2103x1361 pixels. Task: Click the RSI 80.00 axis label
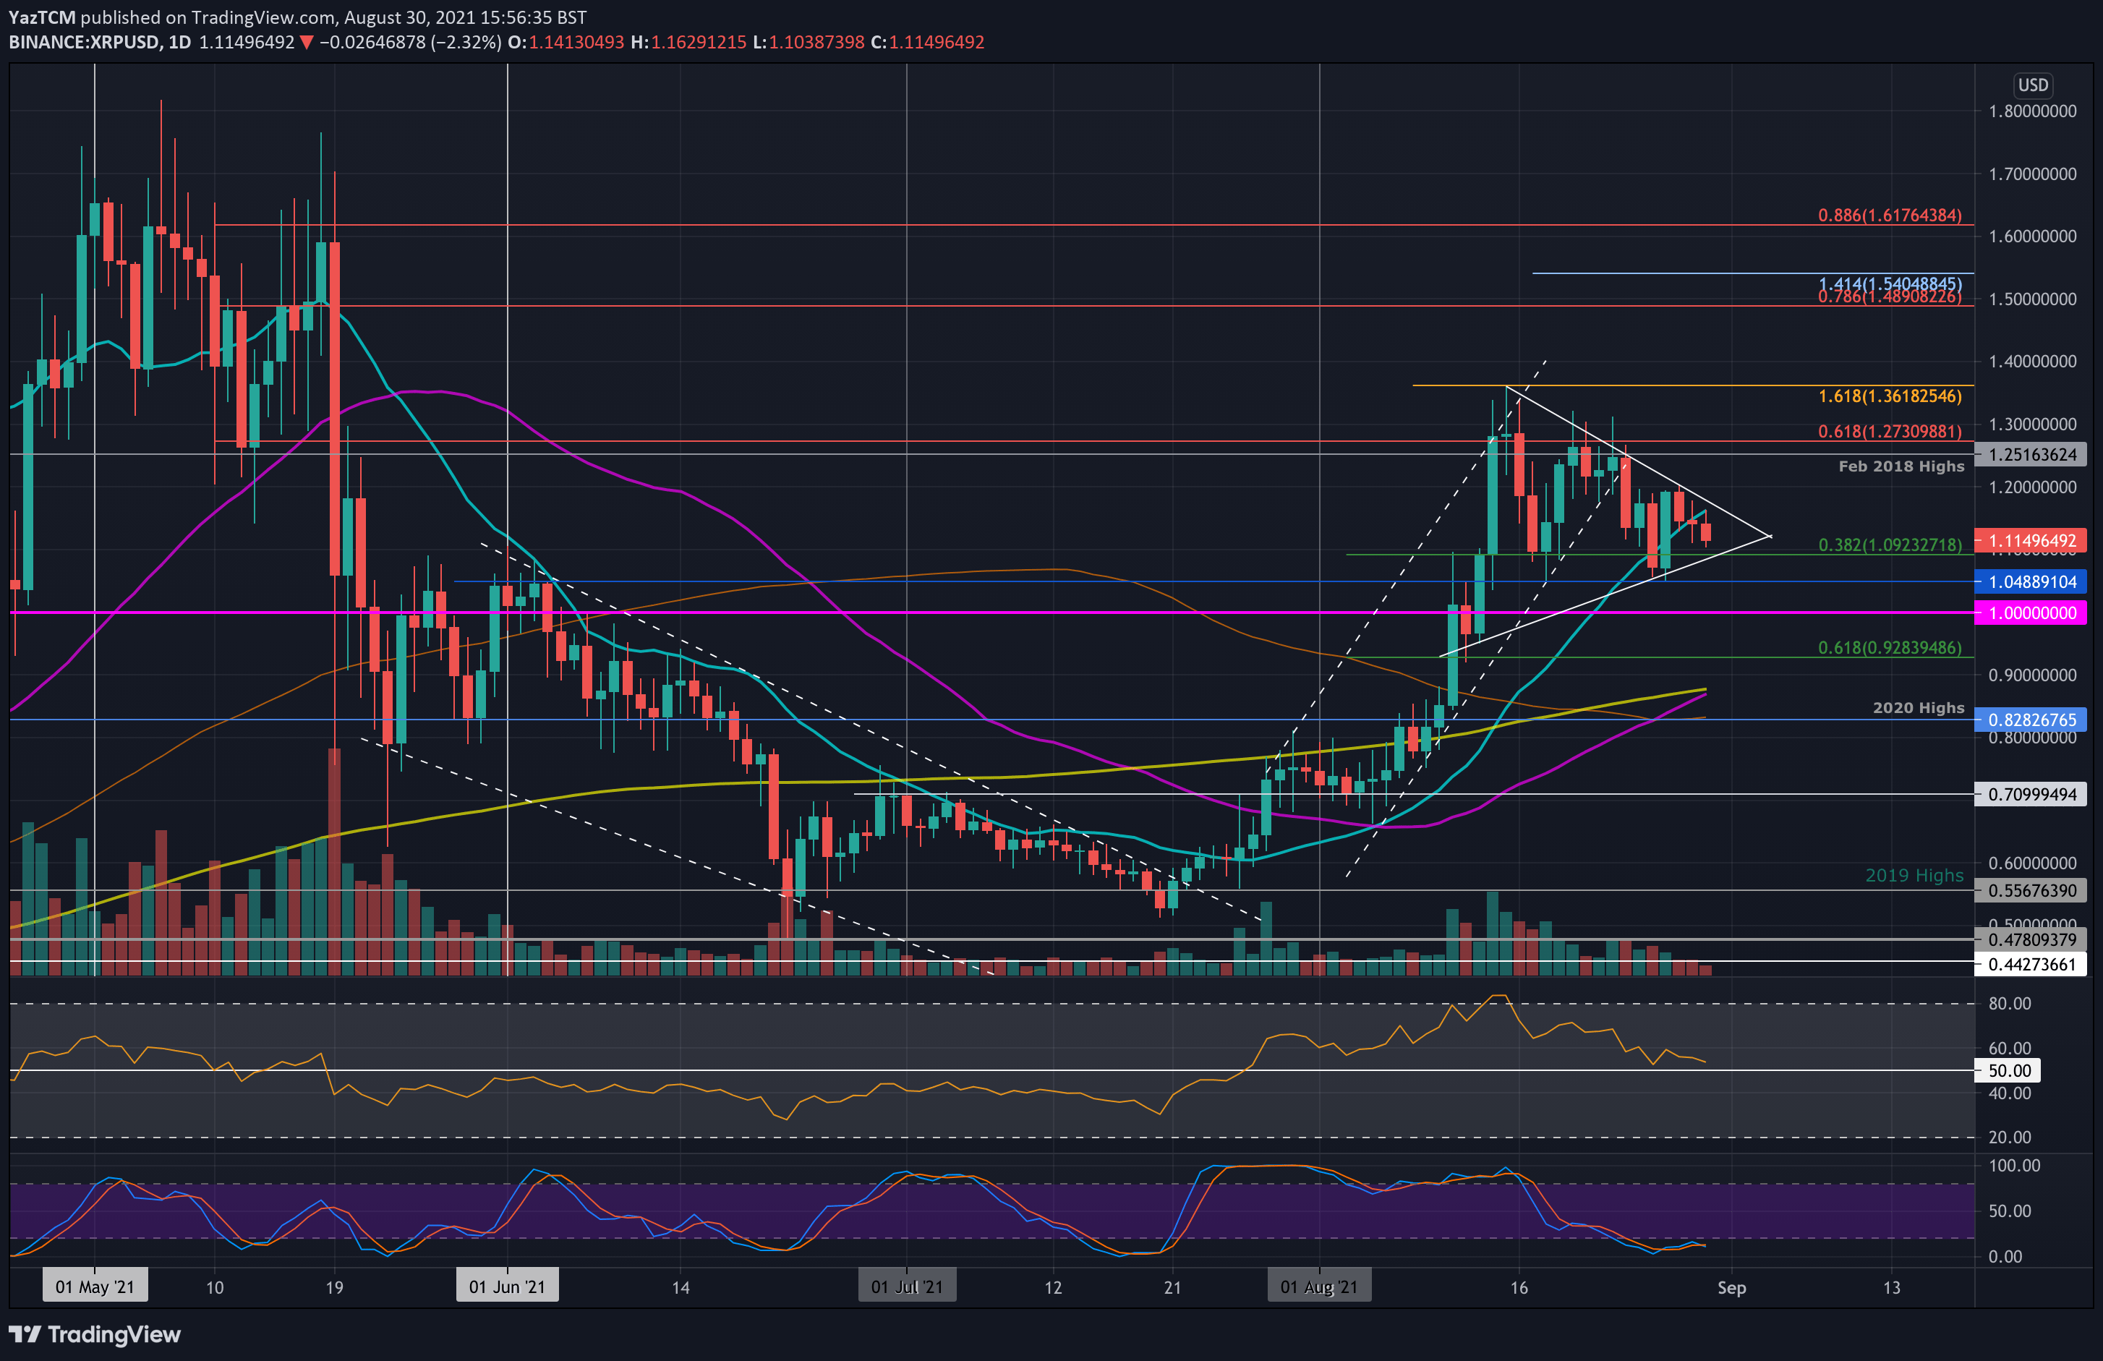tap(2009, 1003)
